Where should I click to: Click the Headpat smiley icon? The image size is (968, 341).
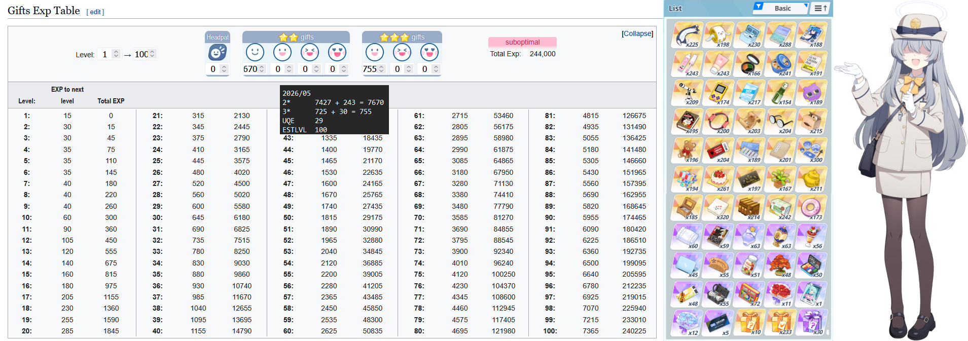click(x=218, y=53)
